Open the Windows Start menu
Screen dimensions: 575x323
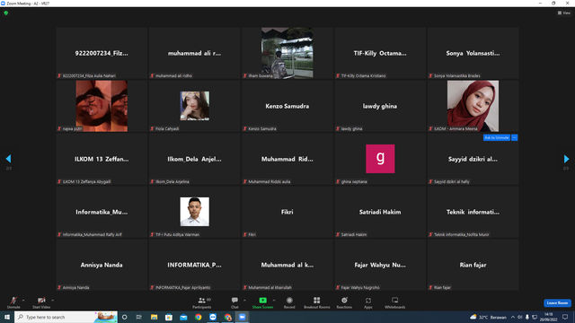pyautogui.click(x=7, y=317)
